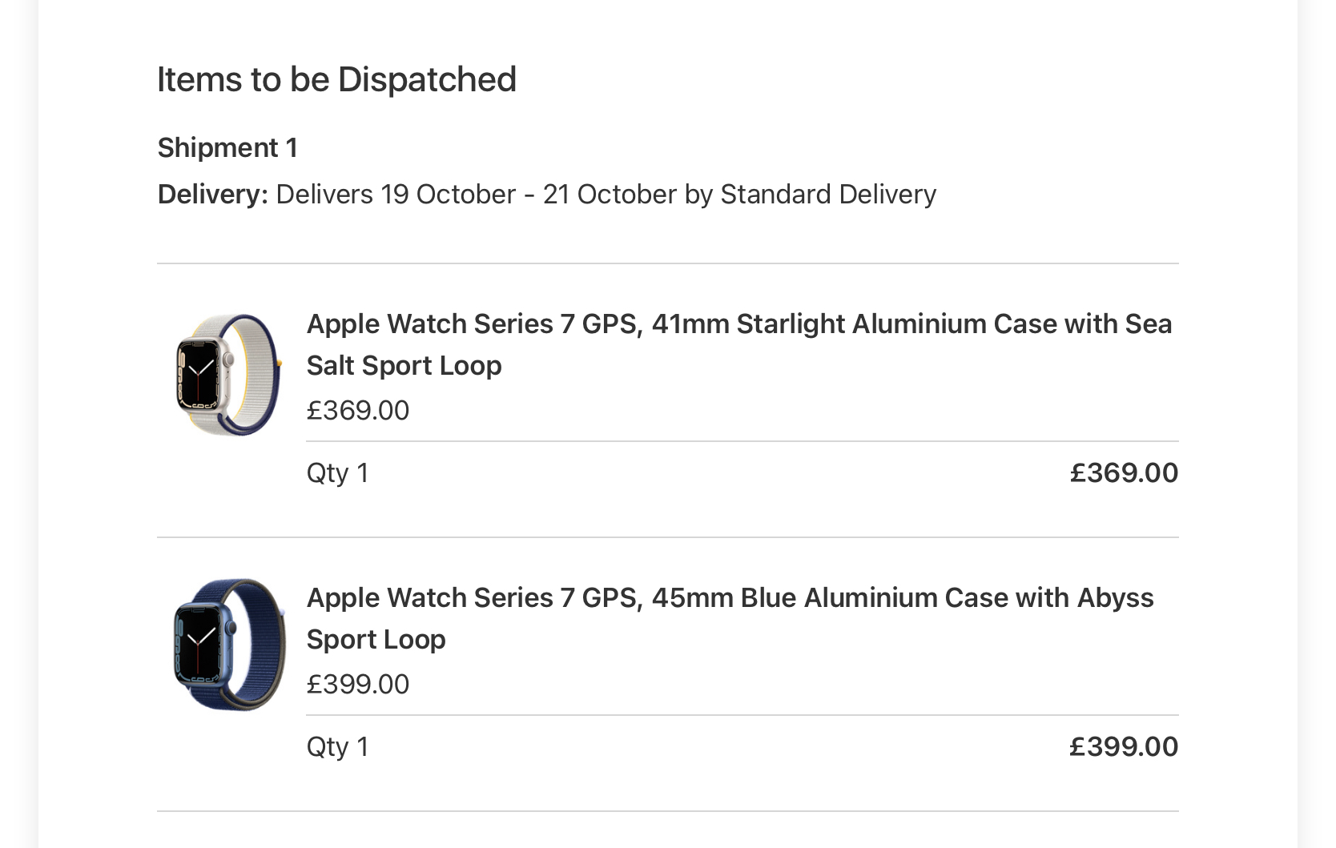Click the £399.00 unit price under Blue watch
Screen dimensions: 1336x848
coord(358,684)
